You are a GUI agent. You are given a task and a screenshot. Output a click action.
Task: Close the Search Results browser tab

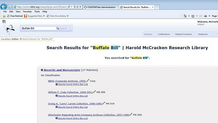(153, 7)
